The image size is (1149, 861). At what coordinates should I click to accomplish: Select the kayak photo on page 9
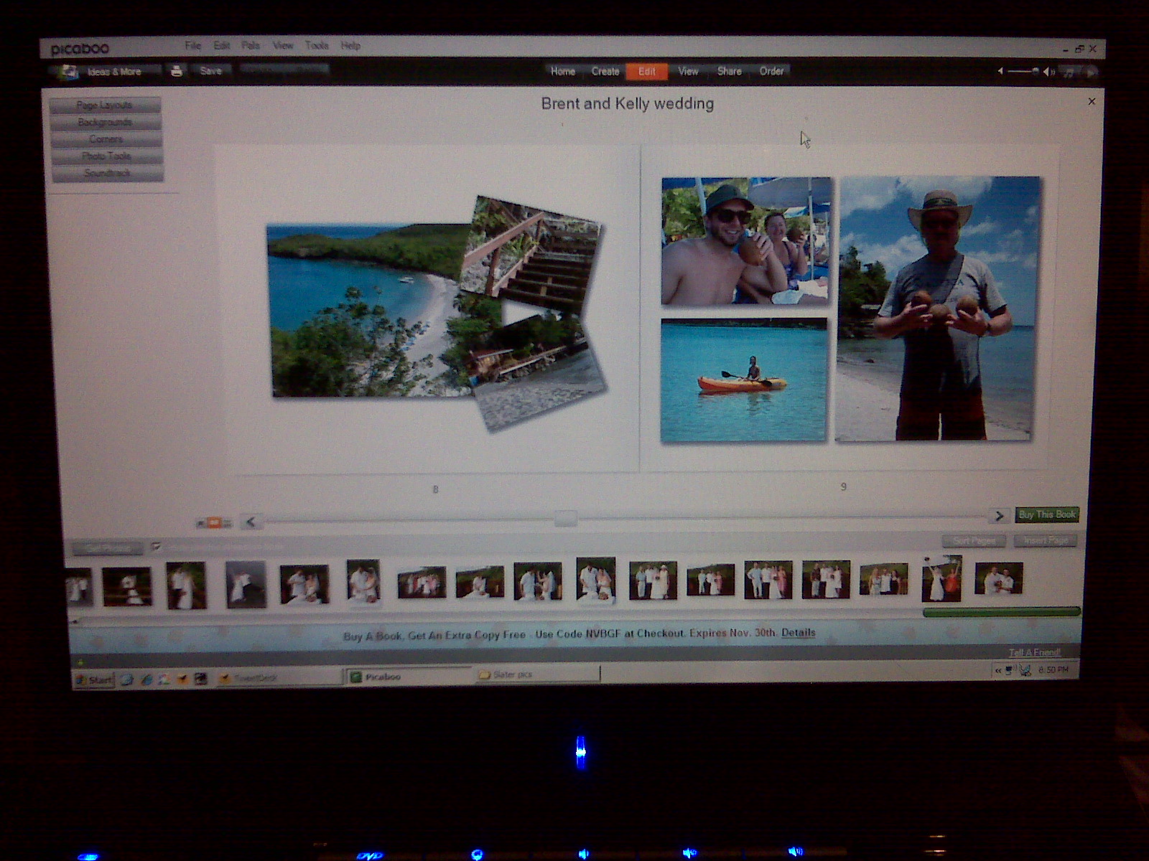point(743,380)
